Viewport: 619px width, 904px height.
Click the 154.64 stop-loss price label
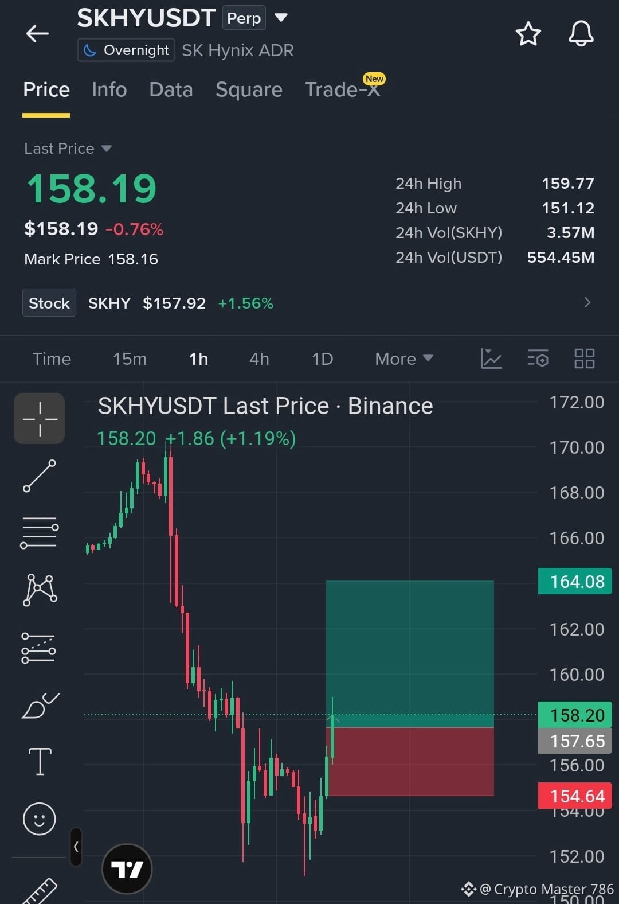(x=575, y=796)
